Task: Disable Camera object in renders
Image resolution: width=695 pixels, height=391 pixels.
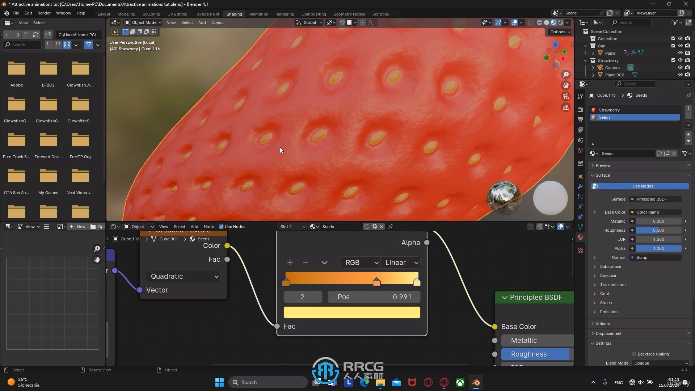Action: (687, 68)
